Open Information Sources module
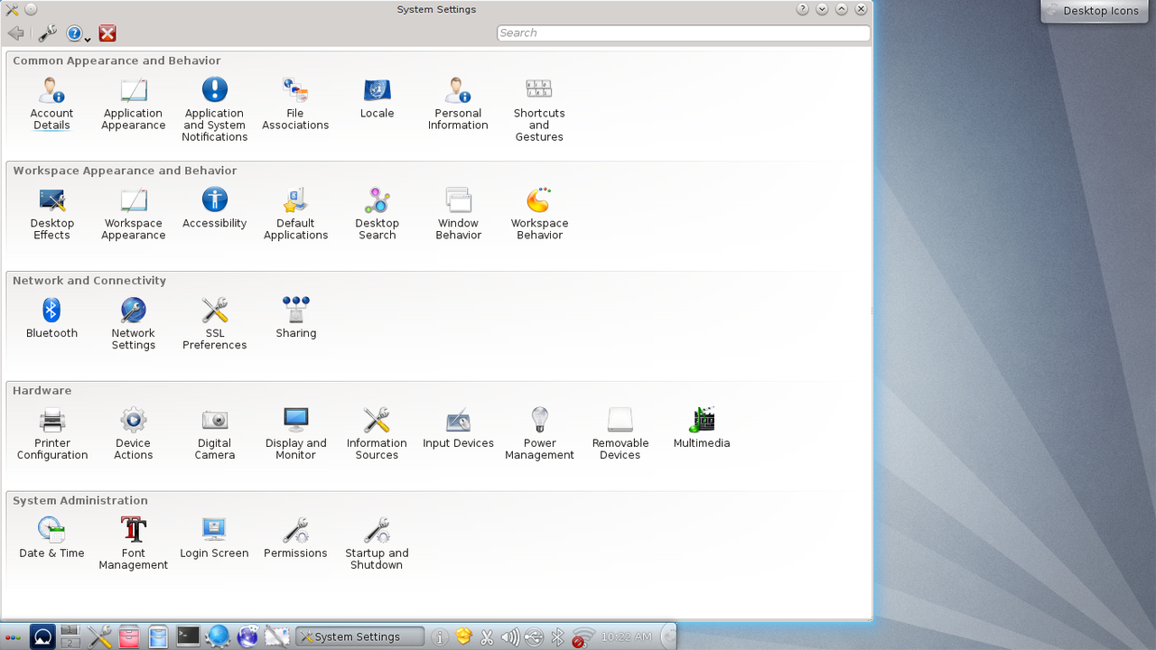The height and width of the screenshot is (650, 1156). point(377,434)
